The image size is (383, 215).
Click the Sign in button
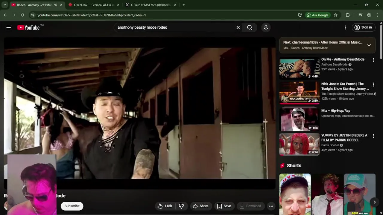click(x=363, y=27)
